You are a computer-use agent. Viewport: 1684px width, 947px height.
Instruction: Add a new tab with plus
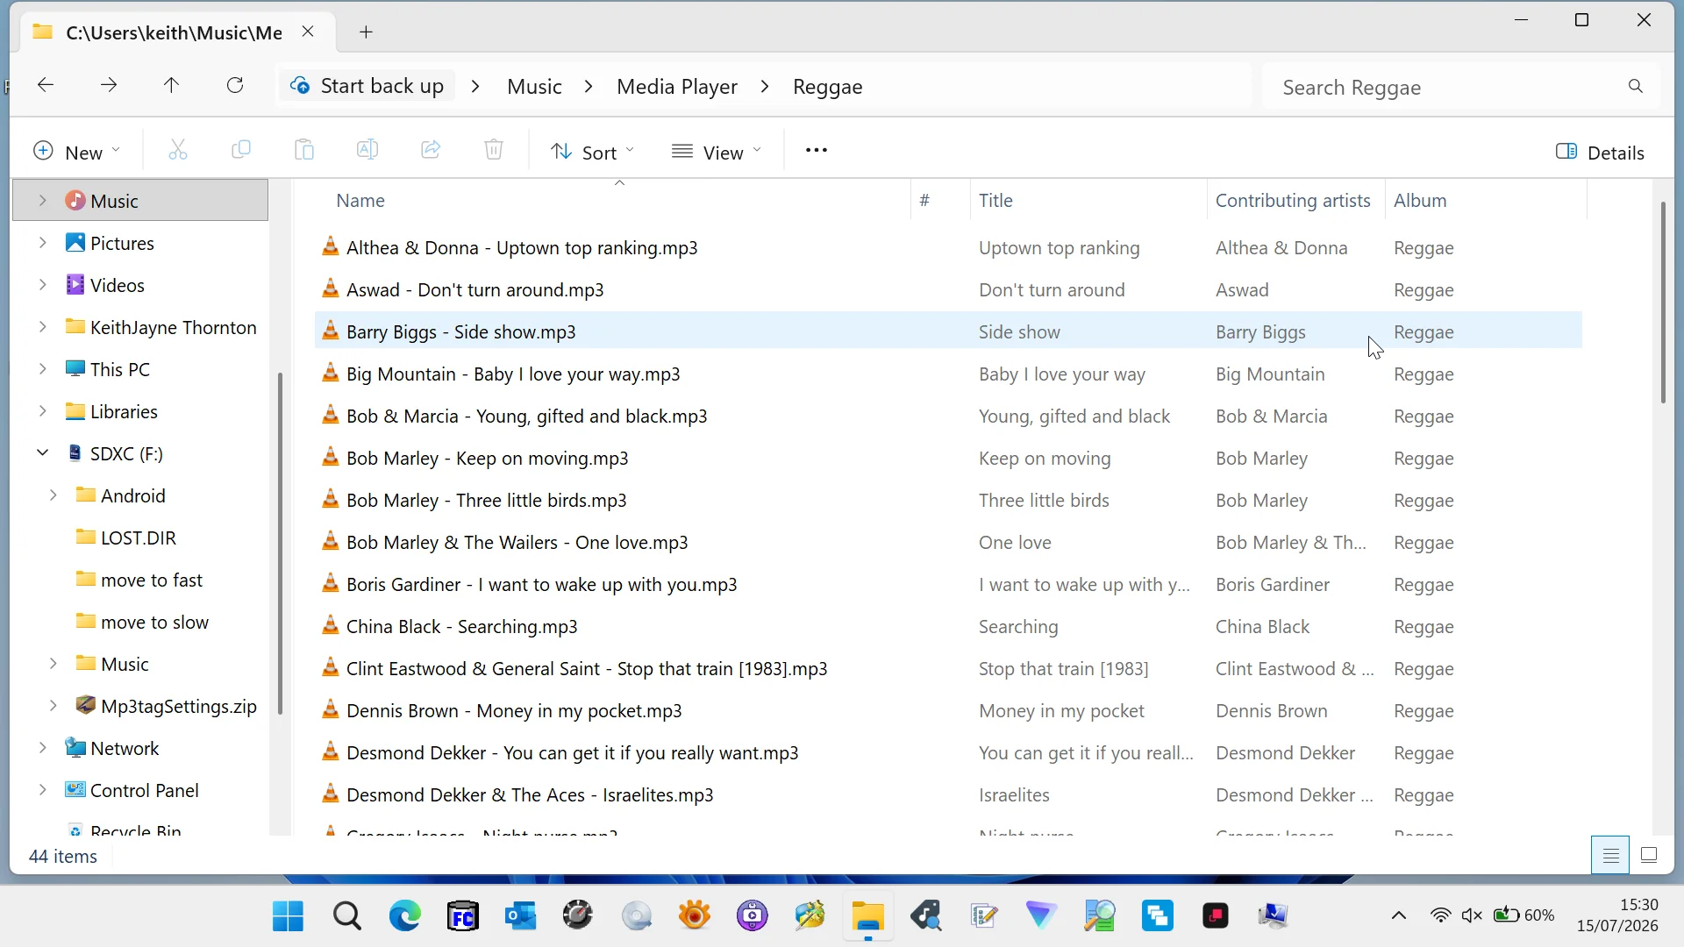[367, 32]
